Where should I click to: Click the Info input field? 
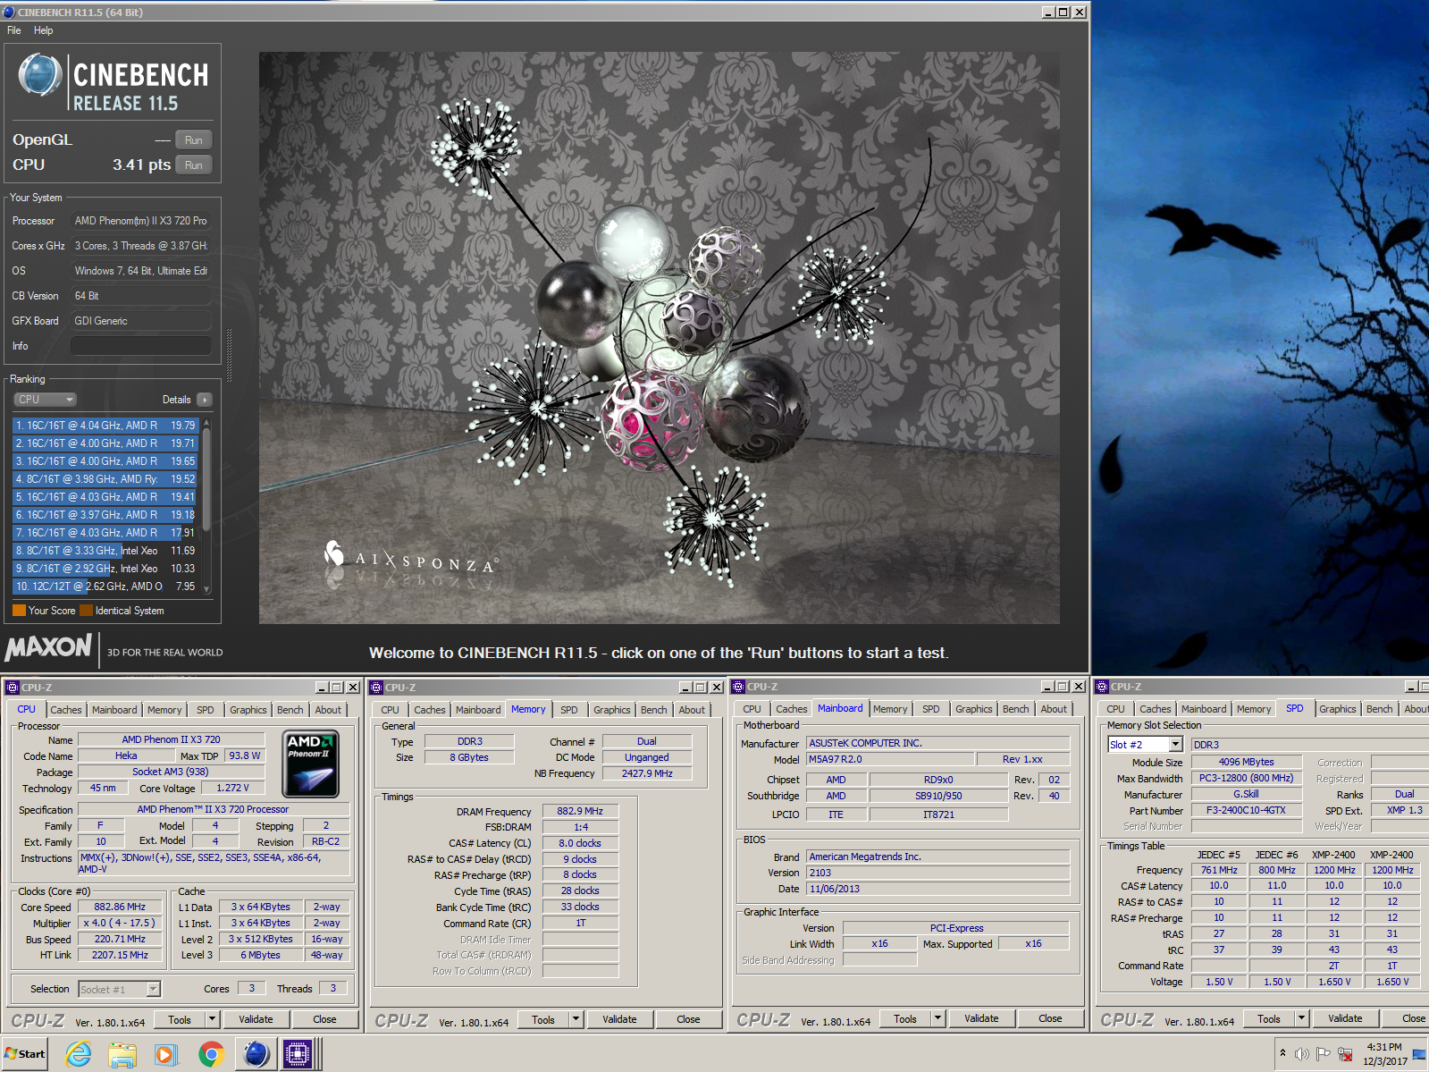pyautogui.click(x=141, y=346)
